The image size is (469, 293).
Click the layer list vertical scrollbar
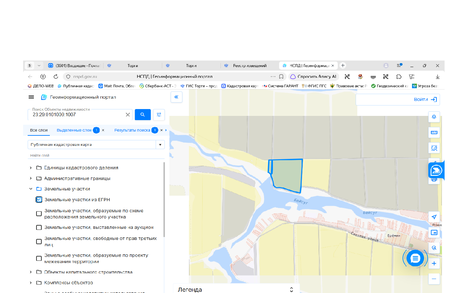(x=164, y=200)
